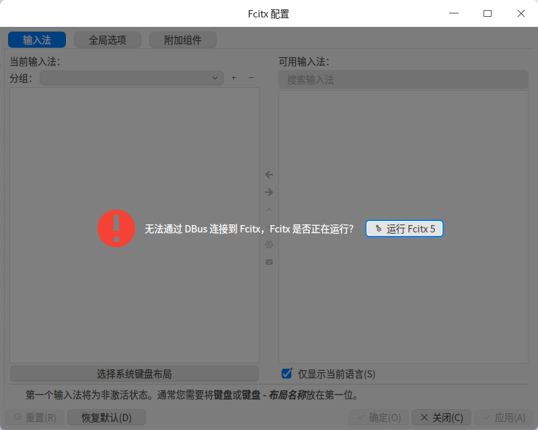Click the left arrow to add input method
Screen dimensions: 538x430
point(269,175)
